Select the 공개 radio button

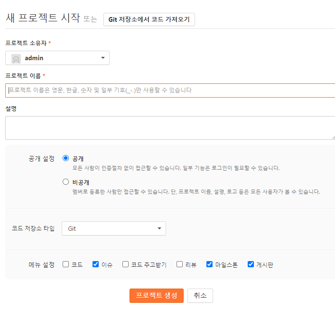coord(65,158)
